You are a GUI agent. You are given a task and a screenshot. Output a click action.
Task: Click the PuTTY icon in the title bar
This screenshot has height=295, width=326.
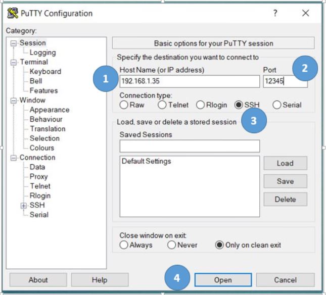[13, 13]
